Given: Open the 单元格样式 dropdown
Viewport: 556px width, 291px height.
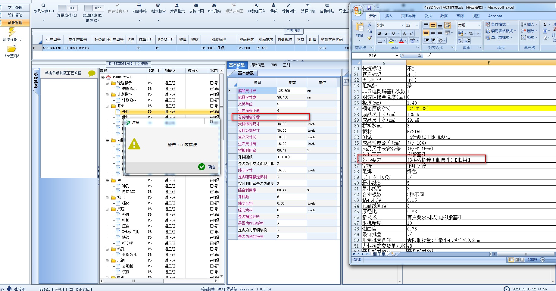Looking at the screenshot, I should [499, 38].
